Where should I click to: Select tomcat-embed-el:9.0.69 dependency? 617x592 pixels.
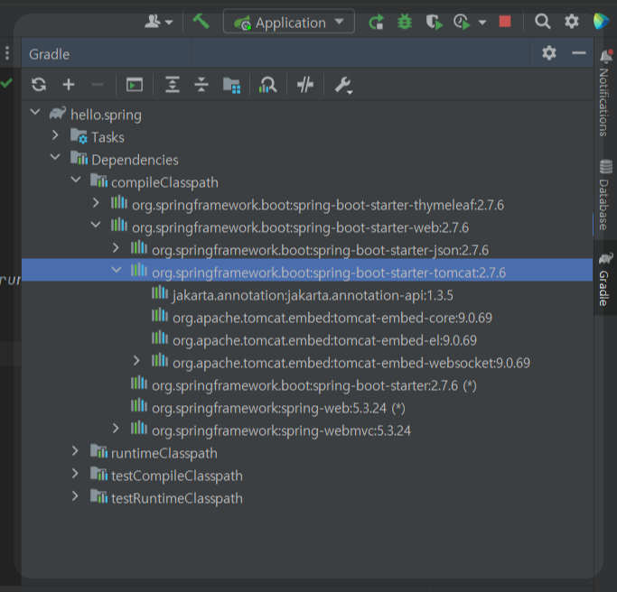tap(324, 340)
